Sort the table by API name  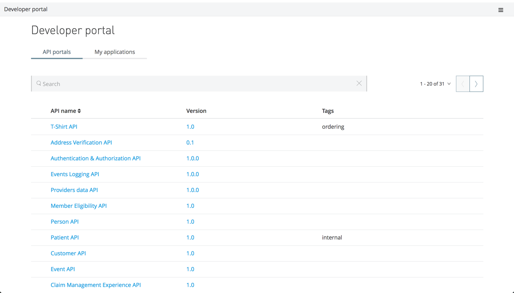[x=64, y=111]
